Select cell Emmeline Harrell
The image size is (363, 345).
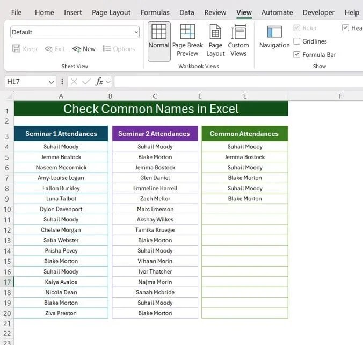click(x=155, y=188)
